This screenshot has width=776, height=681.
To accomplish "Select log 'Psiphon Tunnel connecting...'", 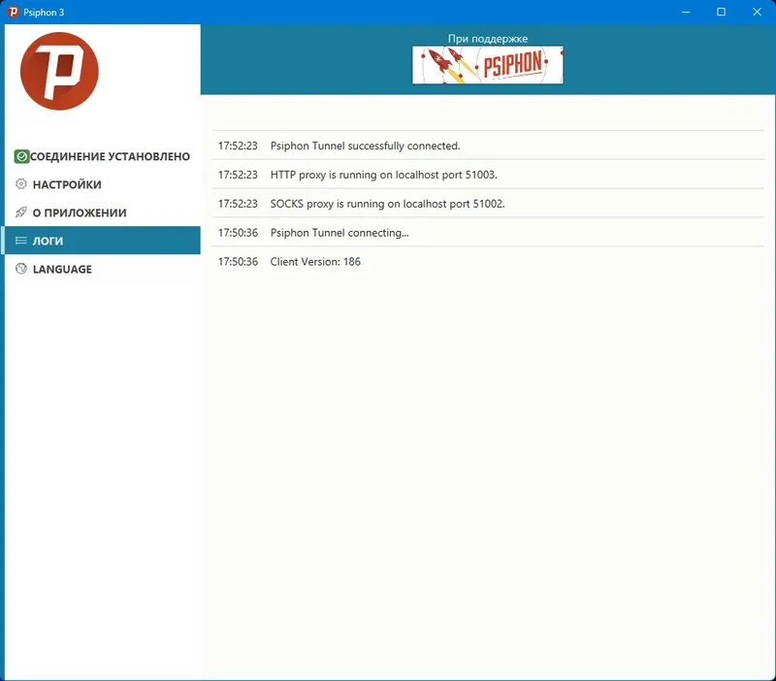I will [x=488, y=232].
